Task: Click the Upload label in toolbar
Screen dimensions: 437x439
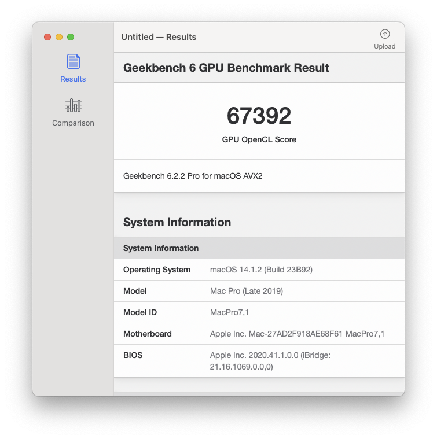Action: 384,46
